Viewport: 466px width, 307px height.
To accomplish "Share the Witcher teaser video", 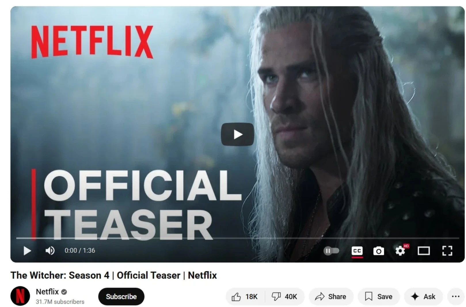I will 331,297.
